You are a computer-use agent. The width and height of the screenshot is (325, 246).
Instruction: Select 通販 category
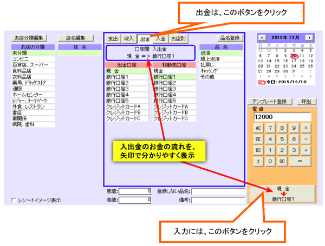[x=33, y=89]
